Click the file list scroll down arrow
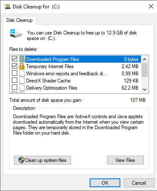 (x=145, y=89)
